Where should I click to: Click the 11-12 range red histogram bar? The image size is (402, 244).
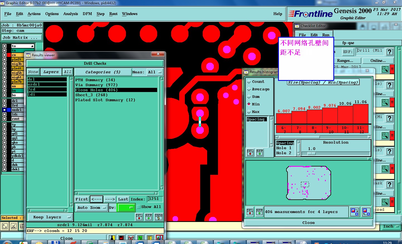(x=361, y=114)
